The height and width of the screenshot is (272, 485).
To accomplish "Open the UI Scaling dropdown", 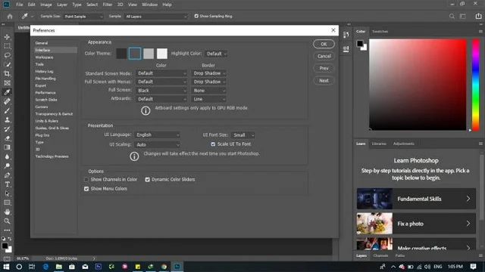I will [158, 144].
